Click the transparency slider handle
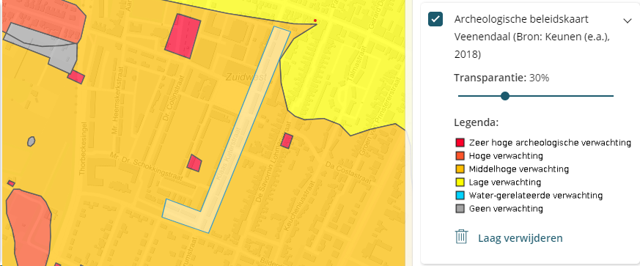Viewport: 640px width, 266px height. [505, 96]
